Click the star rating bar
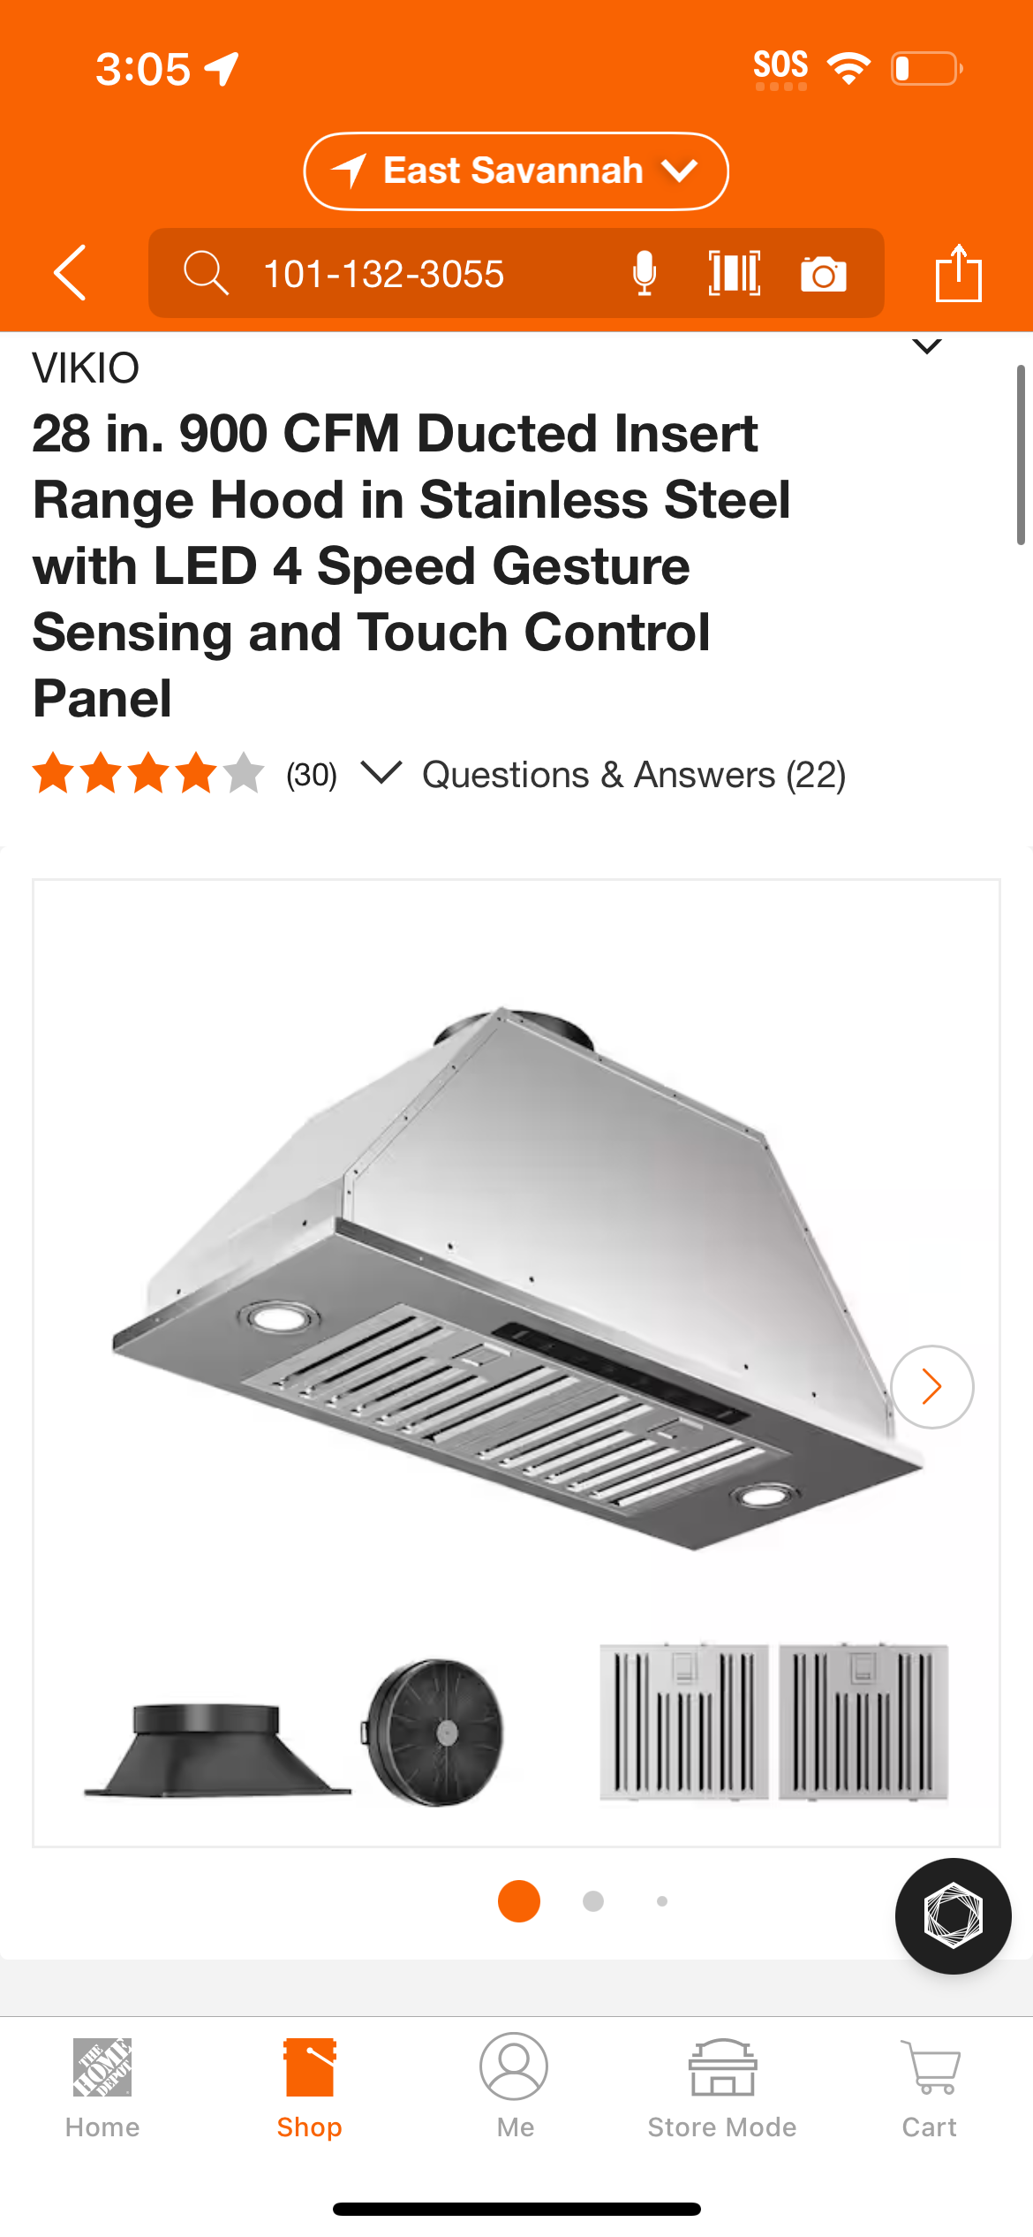1033x2237 pixels. pyautogui.click(x=148, y=773)
